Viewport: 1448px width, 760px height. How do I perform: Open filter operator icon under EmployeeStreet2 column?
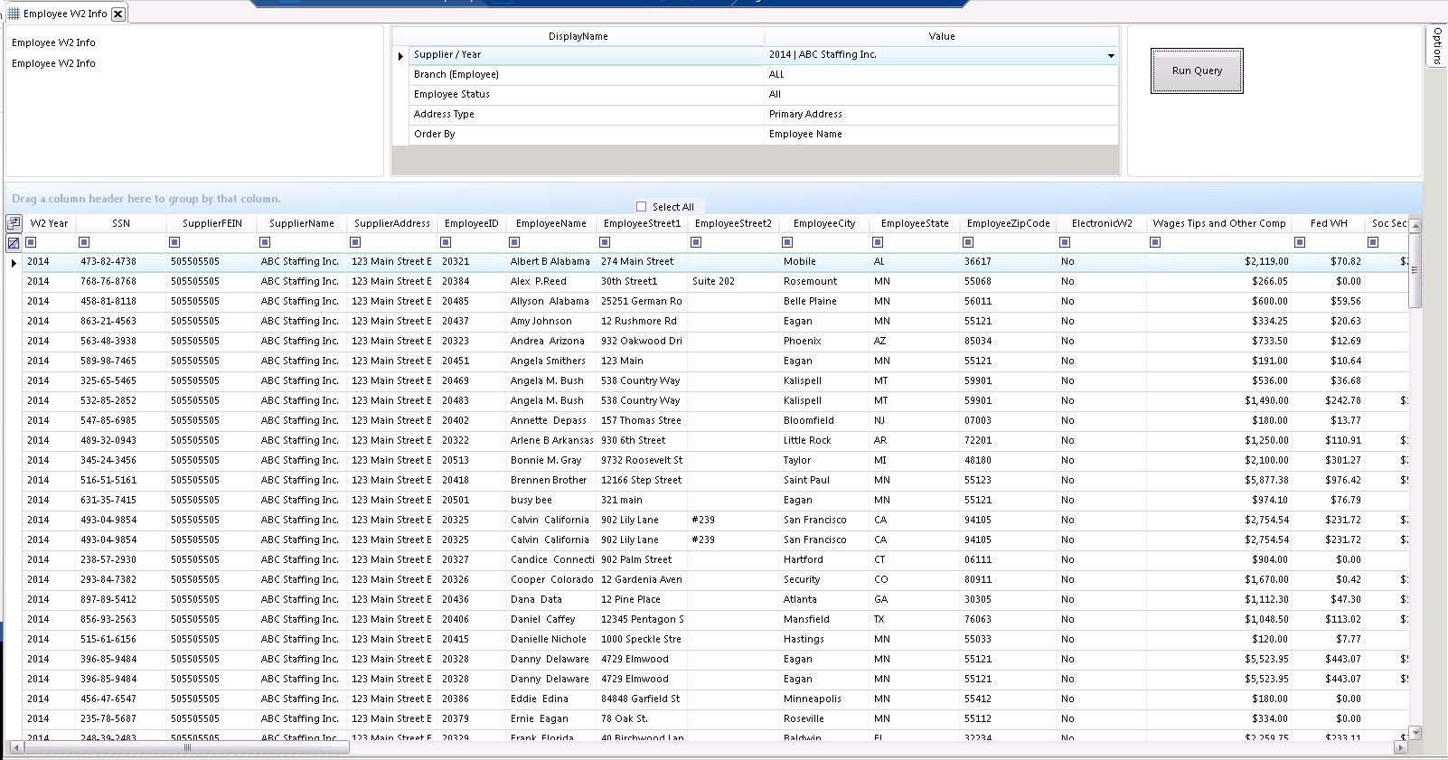[x=696, y=242]
